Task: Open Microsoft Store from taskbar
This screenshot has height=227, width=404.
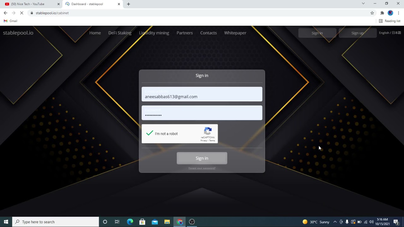Action: pos(142,222)
